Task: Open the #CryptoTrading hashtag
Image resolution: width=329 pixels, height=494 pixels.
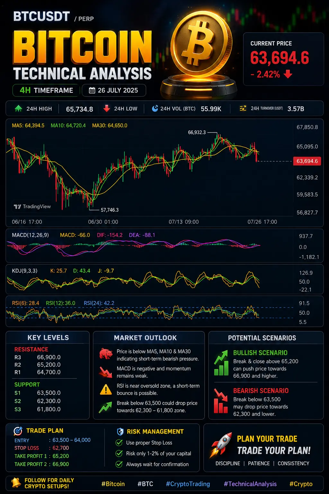Action: [188, 484]
